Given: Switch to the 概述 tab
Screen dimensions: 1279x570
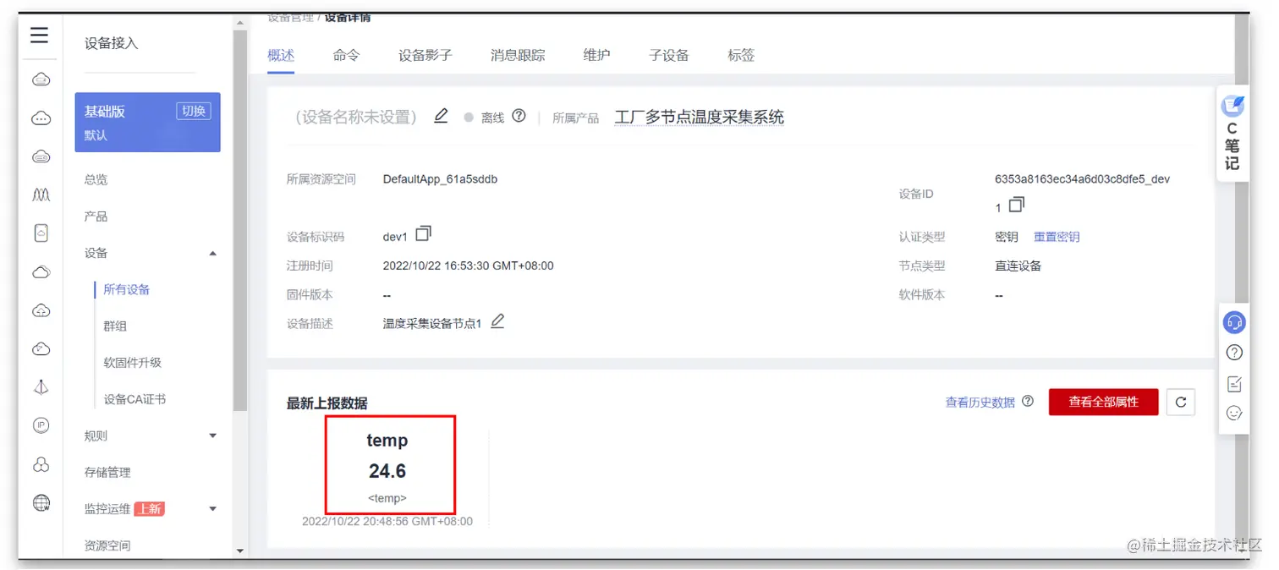Looking at the screenshot, I should (x=281, y=55).
